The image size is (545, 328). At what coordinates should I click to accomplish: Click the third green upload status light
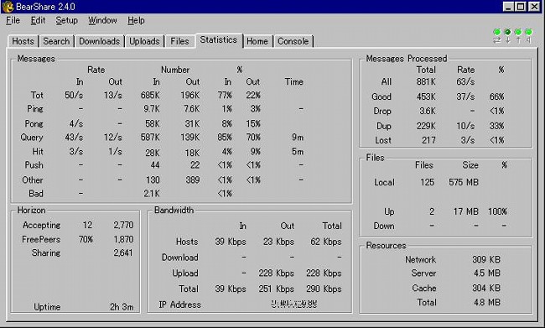518,32
